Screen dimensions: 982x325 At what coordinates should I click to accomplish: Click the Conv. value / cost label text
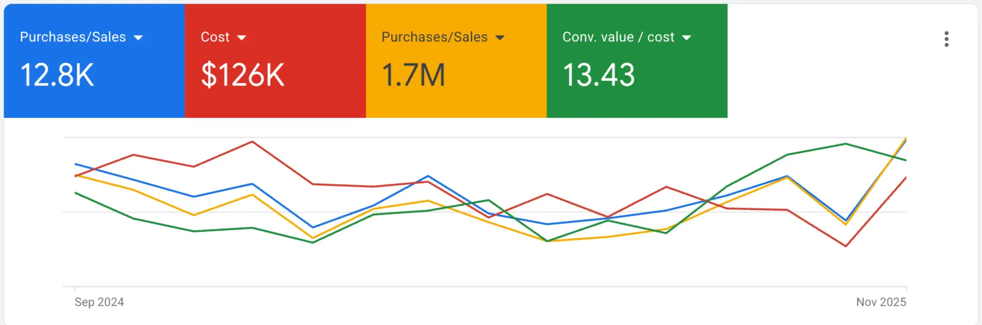[x=618, y=37]
